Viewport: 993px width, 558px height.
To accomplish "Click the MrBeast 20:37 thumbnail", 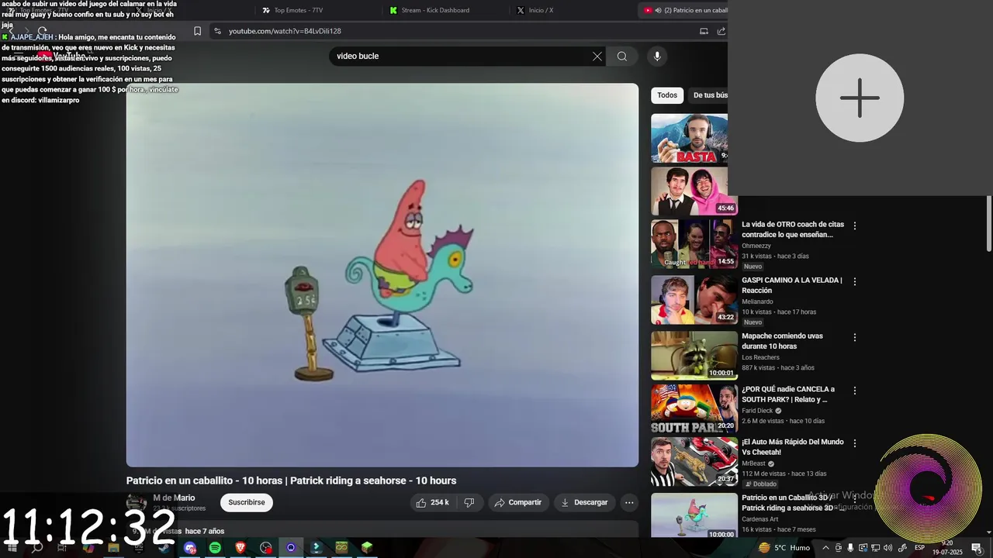I will click(x=694, y=461).
